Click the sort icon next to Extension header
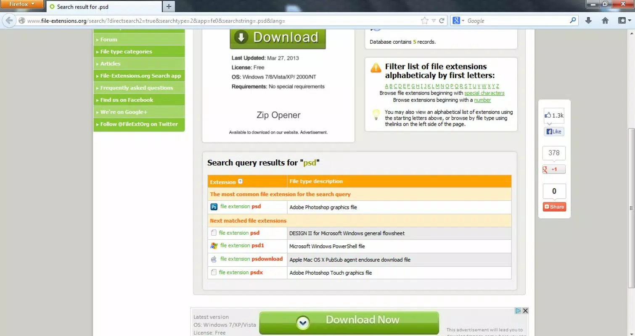The width and height of the screenshot is (635, 336). coord(240,181)
